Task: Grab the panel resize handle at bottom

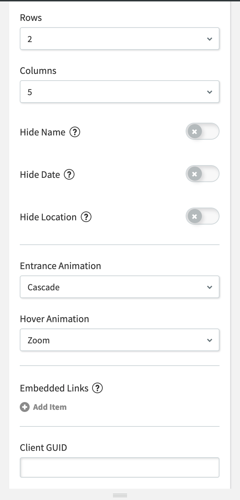Action: (120, 495)
